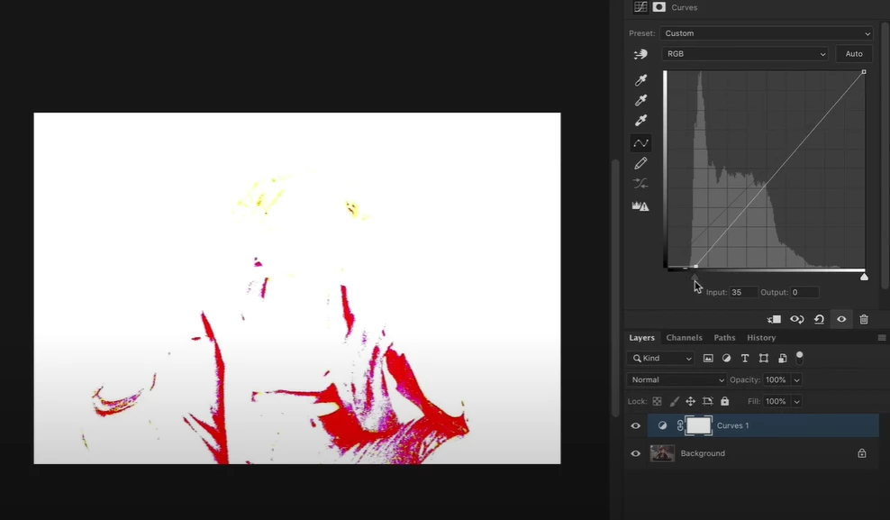Click the Background layer name
Image resolution: width=890 pixels, height=520 pixels.
coord(703,453)
